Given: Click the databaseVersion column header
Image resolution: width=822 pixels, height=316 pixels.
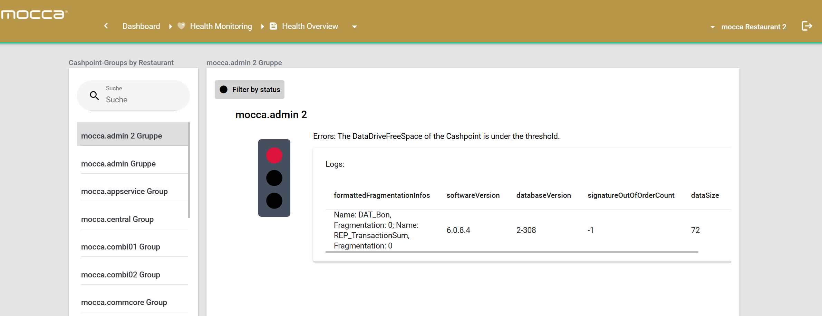Looking at the screenshot, I should click(x=543, y=195).
